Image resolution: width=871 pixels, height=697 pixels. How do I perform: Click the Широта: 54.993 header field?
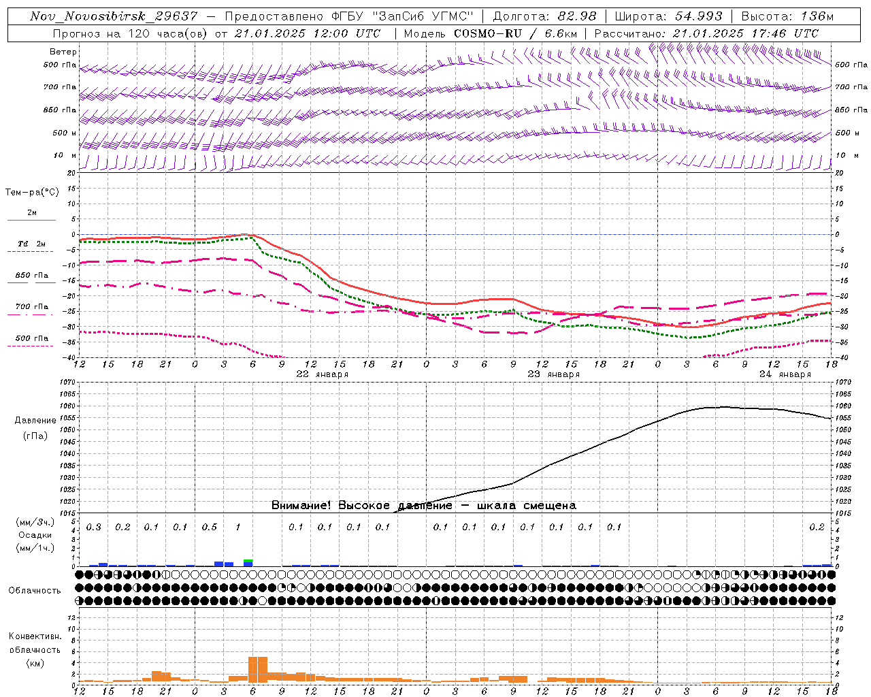point(668,16)
